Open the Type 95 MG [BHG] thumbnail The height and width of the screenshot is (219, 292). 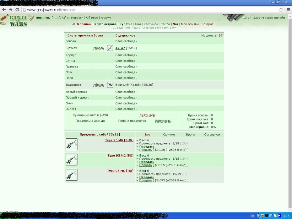point(71,144)
